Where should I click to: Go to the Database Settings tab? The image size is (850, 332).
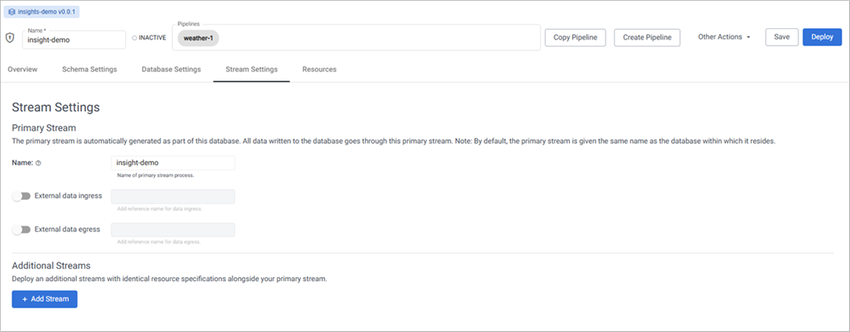click(x=171, y=69)
